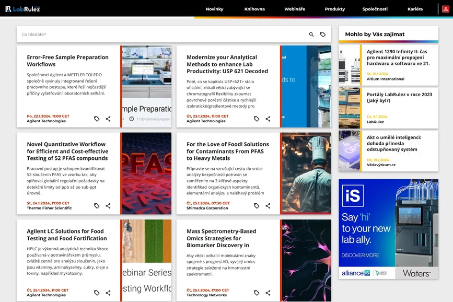Click date 'Čt, 25.1.2024, 07:30 CET'

(208, 203)
